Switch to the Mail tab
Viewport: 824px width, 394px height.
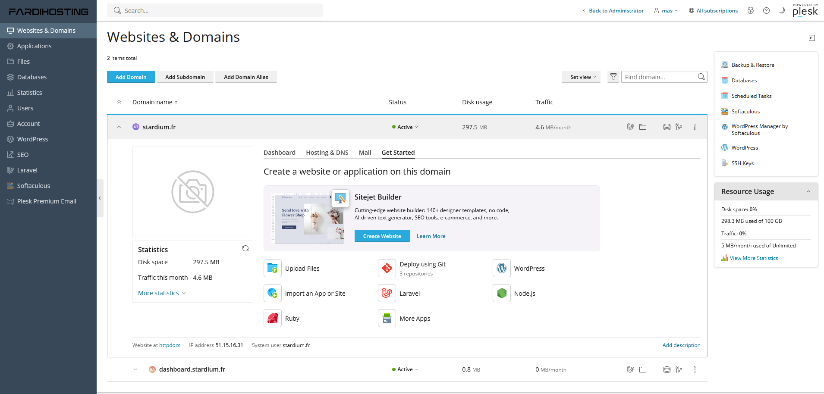(365, 153)
